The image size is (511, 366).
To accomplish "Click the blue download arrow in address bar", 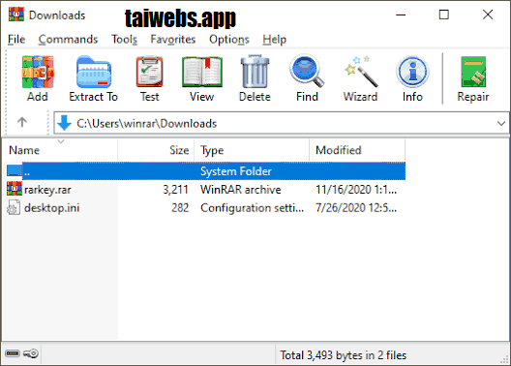I will click(64, 123).
